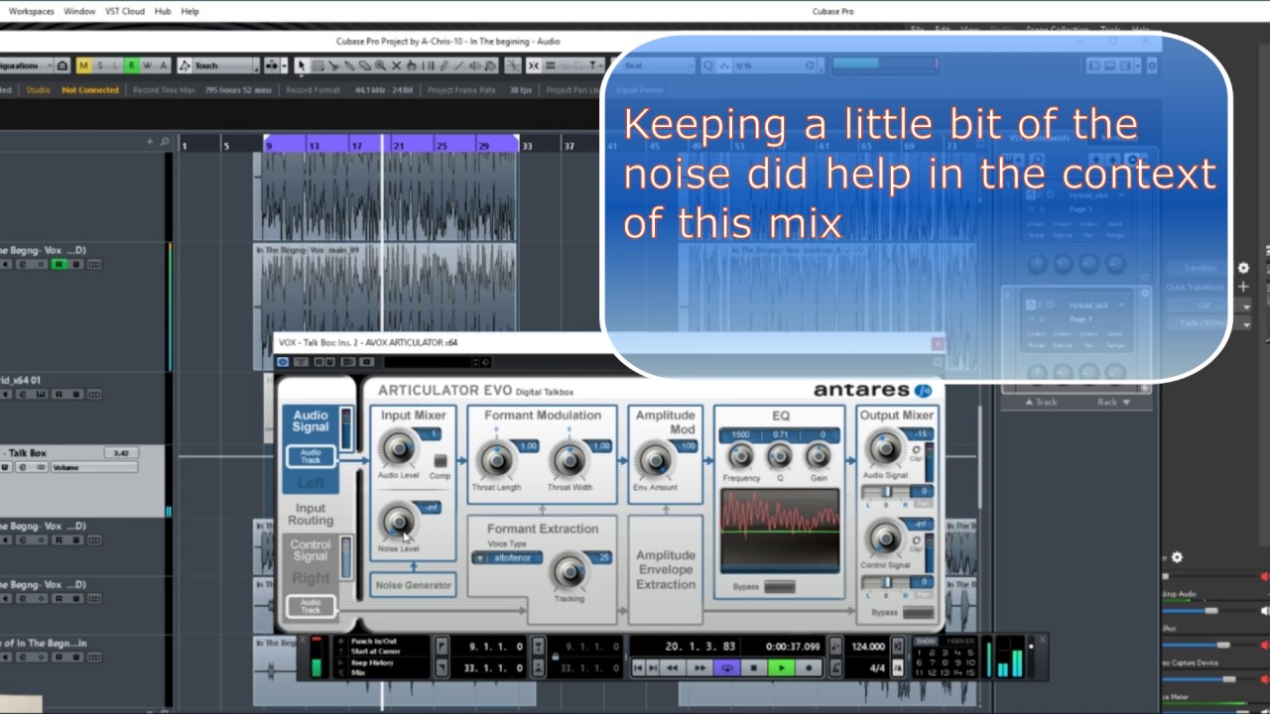Image resolution: width=1270 pixels, height=714 pixels.
Task: Click the Rewind transport button
Action: click(672, 667)
